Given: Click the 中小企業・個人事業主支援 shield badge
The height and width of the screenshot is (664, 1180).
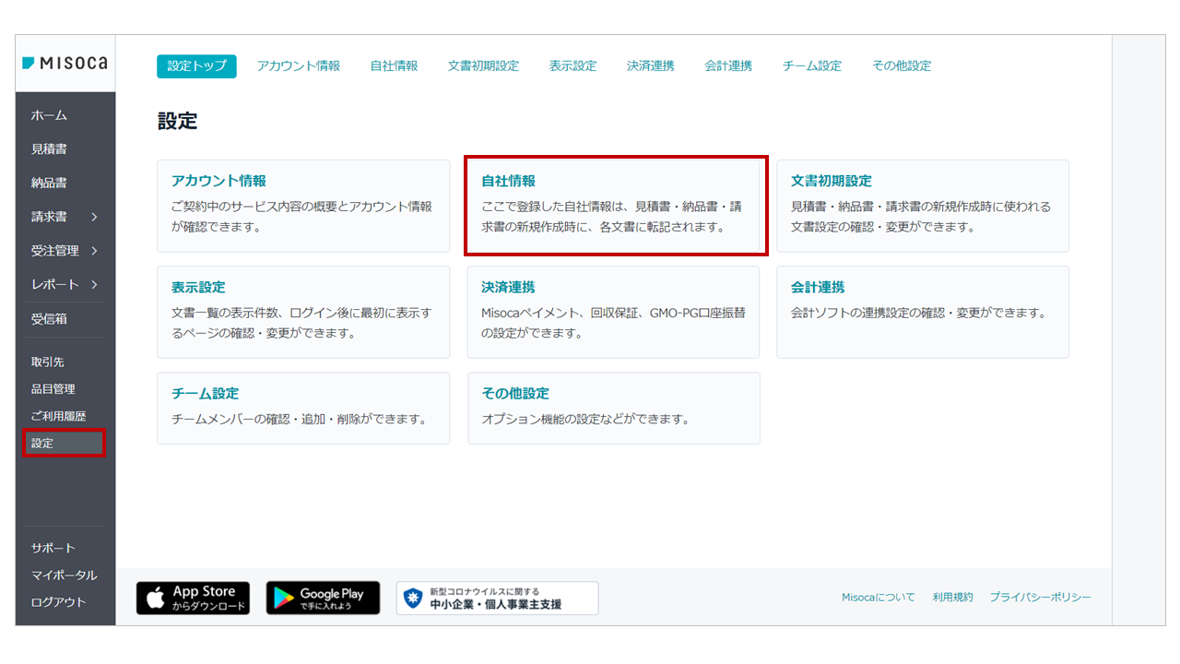Looking at the screenshot, I should (498, 598).
